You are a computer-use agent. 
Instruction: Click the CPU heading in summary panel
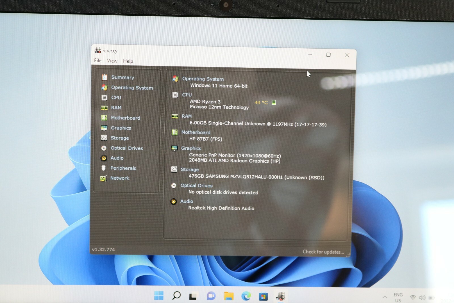(x=187, y=95)
